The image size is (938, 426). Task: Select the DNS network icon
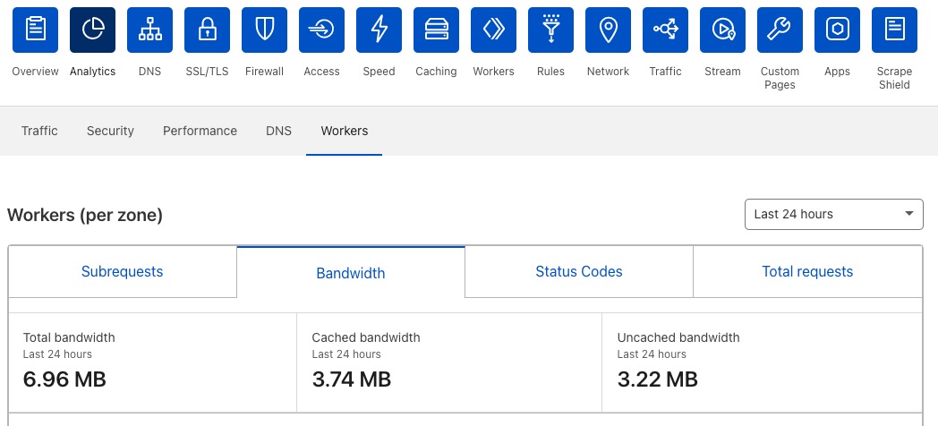(150, 30)
